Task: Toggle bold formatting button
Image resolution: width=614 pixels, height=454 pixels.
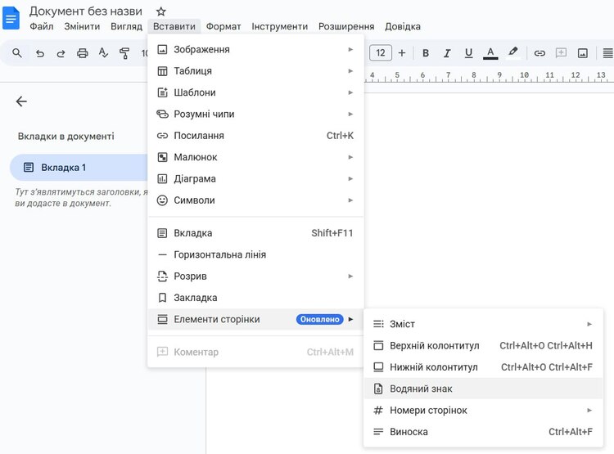Action: tap(426, 53)
